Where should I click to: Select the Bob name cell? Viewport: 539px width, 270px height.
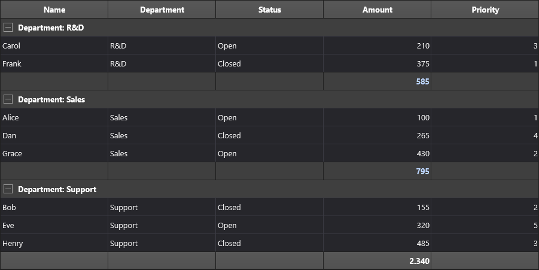54,207
